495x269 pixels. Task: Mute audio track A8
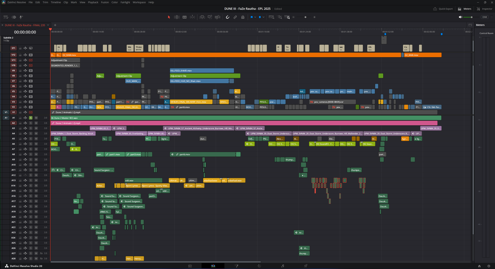[36, 154]
